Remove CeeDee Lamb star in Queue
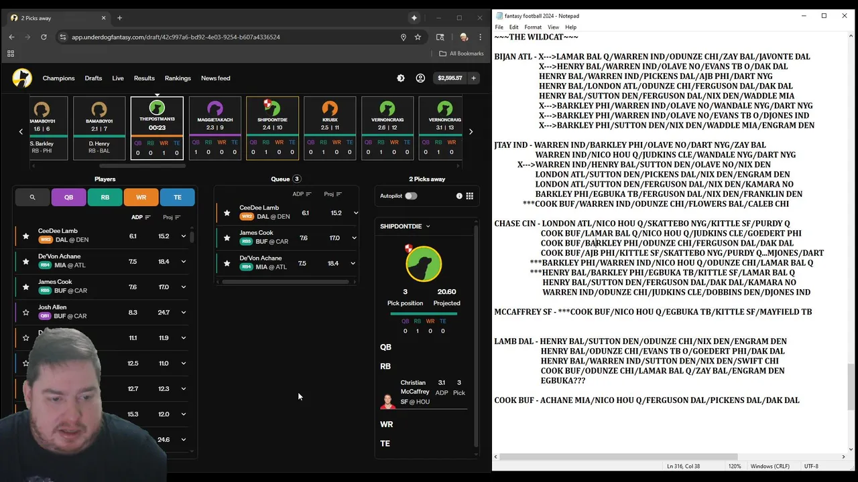This screenshot has width=858, height=482. [227, 213]
